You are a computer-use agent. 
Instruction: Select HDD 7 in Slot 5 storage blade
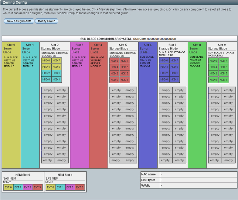click(x=124, y=61)
